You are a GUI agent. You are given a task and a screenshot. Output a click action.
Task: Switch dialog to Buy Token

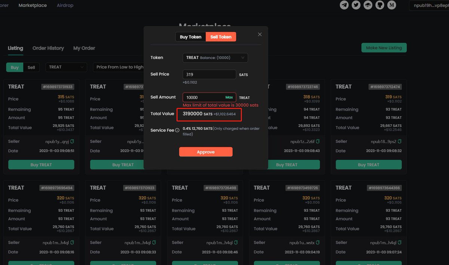tap(190, 37)
